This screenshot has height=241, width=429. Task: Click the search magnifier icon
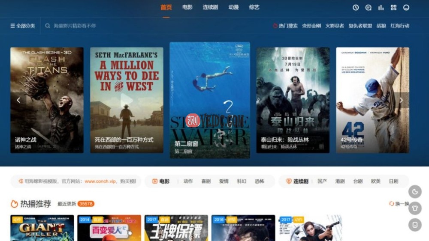pyautogui.click(x=47, y=26)
